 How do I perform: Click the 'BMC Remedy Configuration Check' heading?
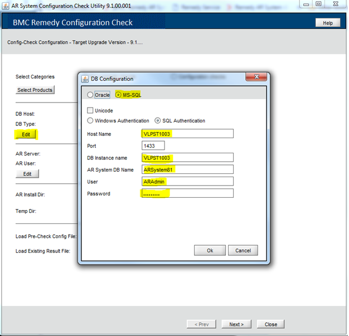pos(72,22)
